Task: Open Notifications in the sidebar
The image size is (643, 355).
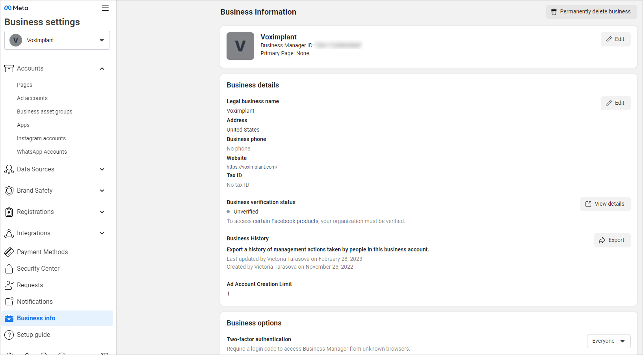Action: [57, 302]
